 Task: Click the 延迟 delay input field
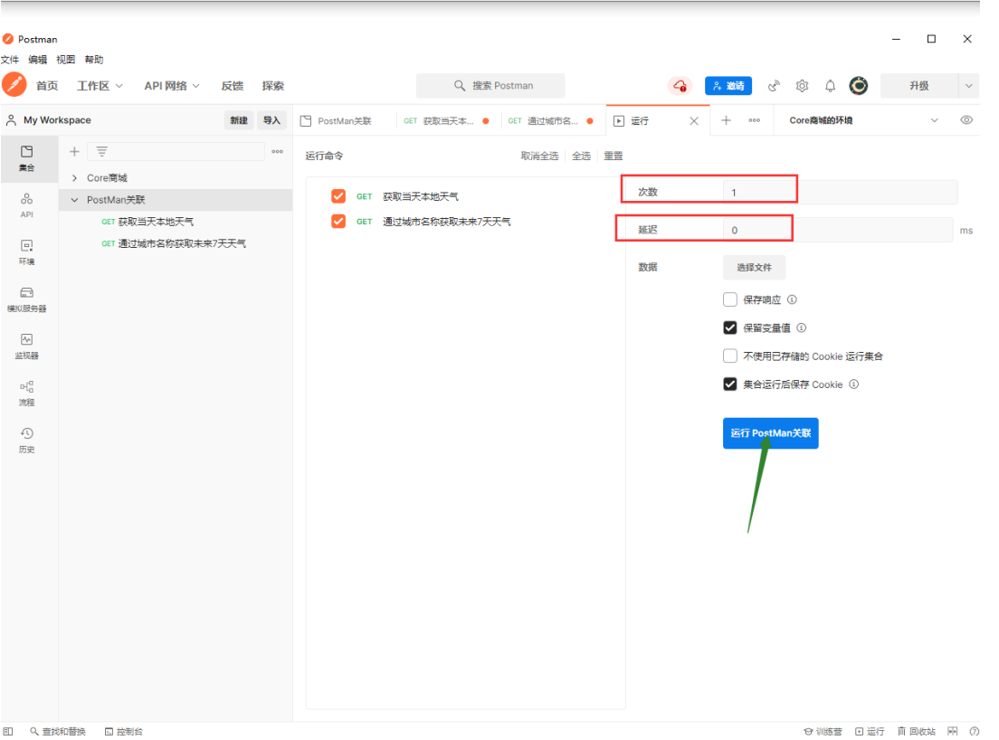838,230
